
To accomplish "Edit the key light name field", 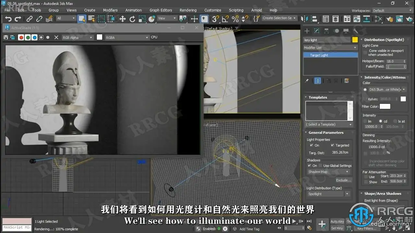I will point(327,40).
